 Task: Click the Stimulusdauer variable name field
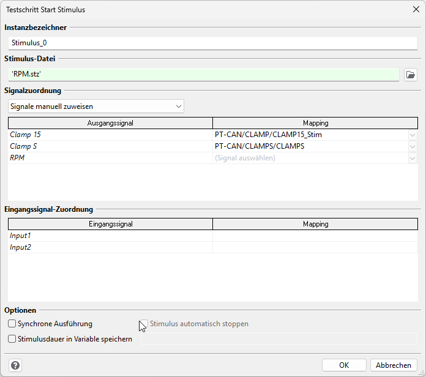(x=278, y=338)
